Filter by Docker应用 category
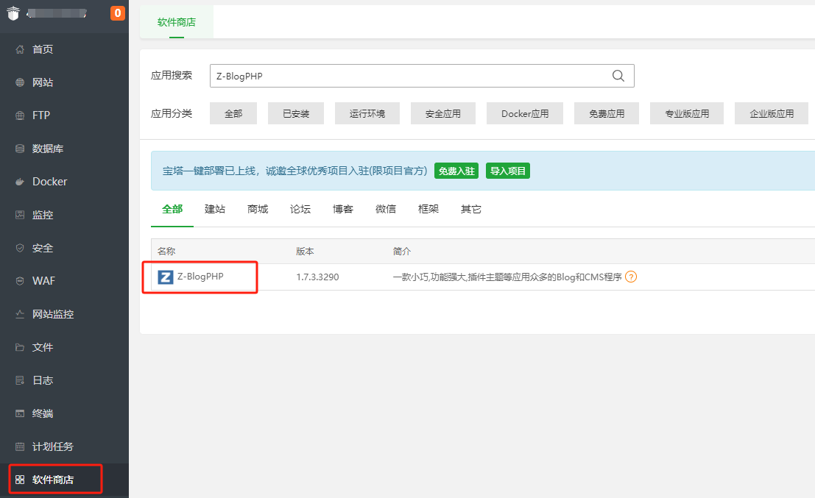This screenshot has width=815, height=498. pyautogui.click(x=524, y=114)
